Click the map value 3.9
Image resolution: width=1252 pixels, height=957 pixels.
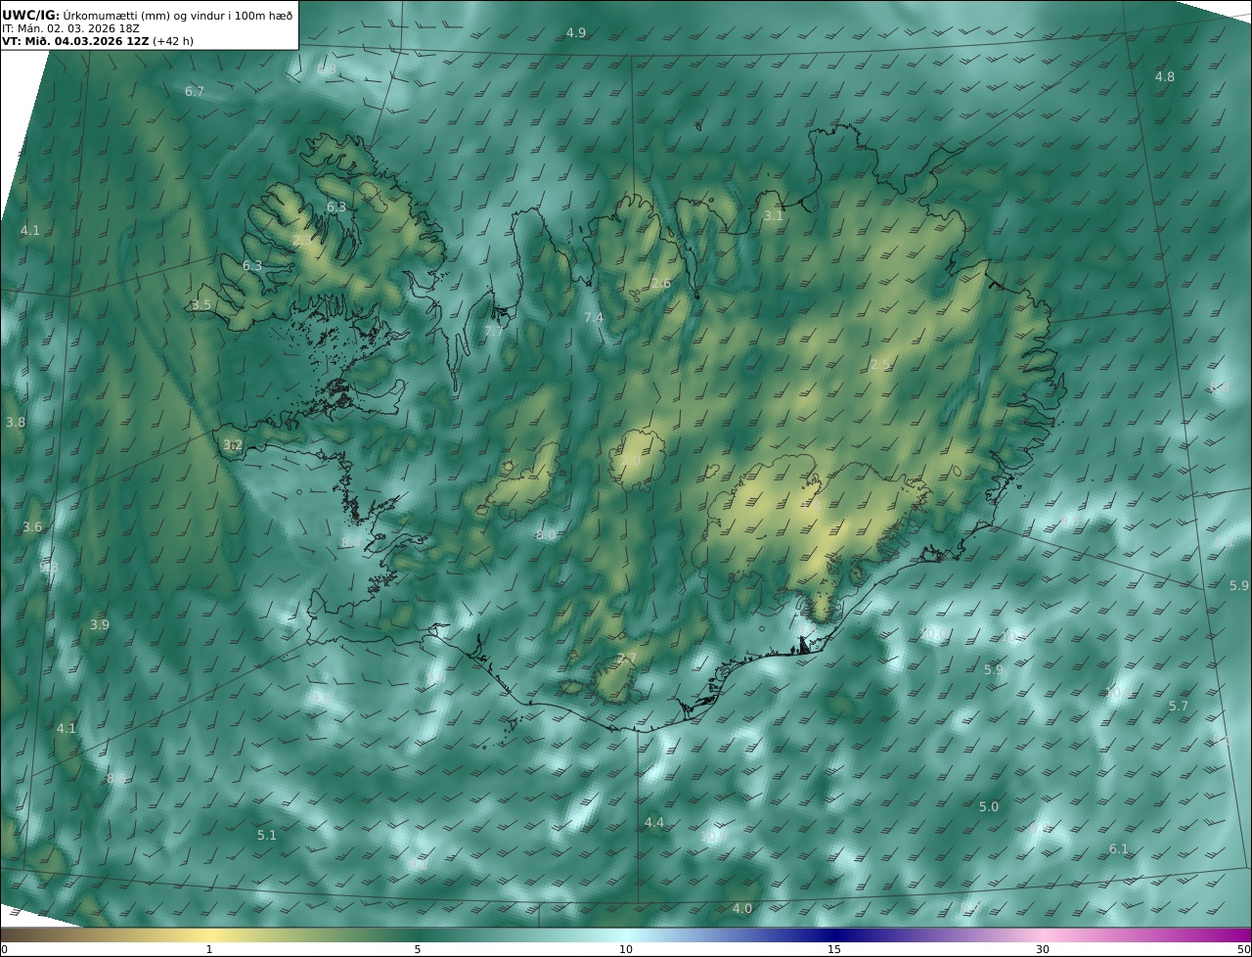(100, 625)
